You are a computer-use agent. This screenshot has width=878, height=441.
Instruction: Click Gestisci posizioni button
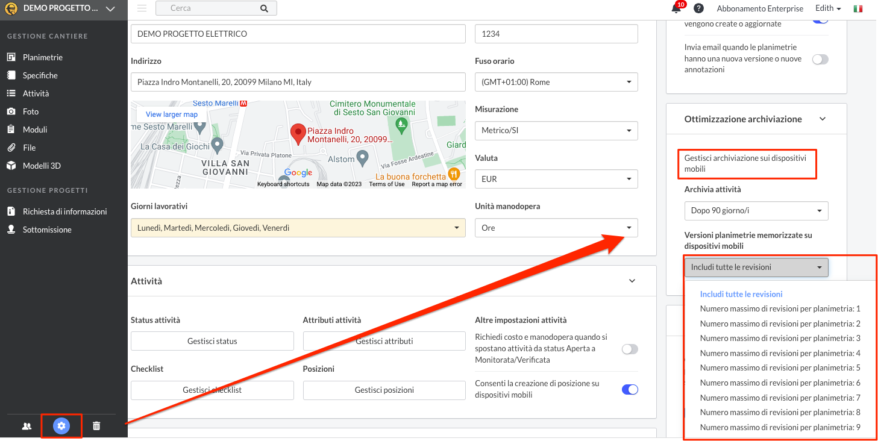tap(384, 390)
